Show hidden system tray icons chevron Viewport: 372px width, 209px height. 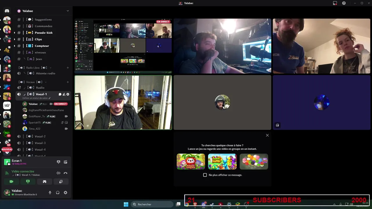(x=334, y=204)
